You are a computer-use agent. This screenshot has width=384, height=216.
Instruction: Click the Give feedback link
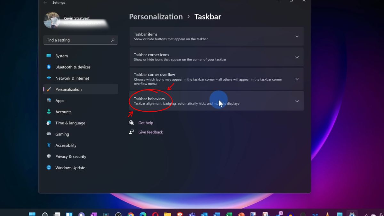[x=150, y=132]
